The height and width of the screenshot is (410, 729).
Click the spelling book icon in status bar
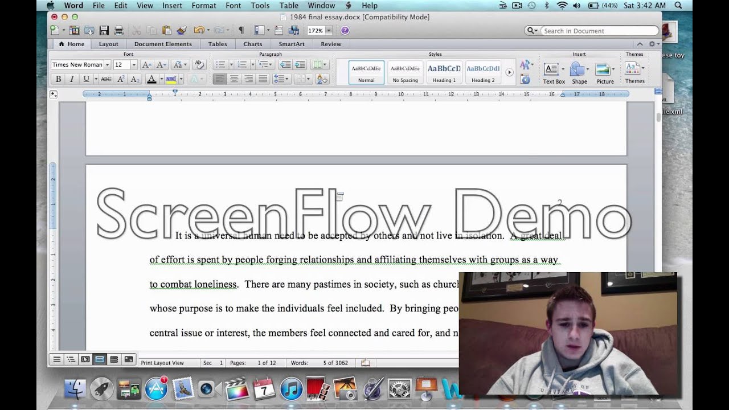(x=366, y=363)
